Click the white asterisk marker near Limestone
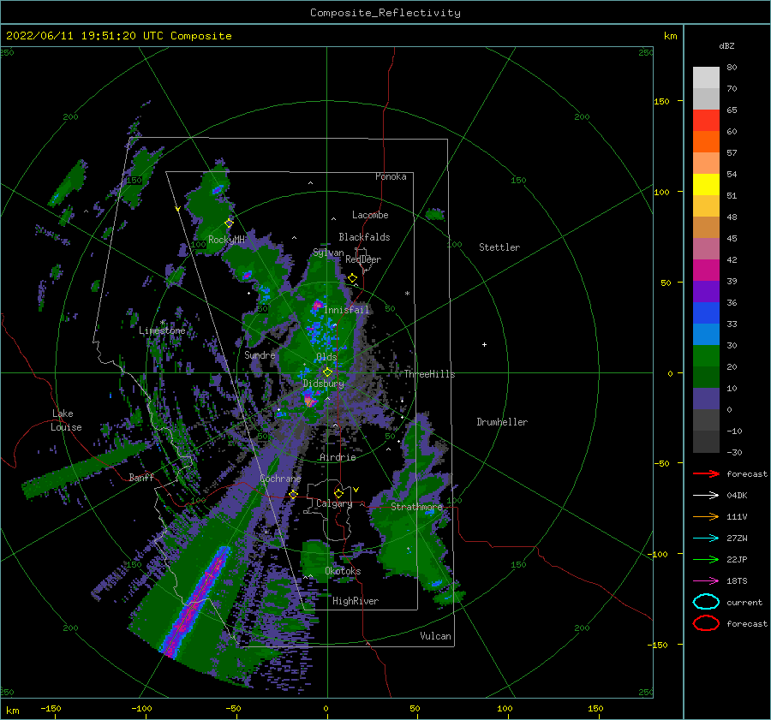This screenshot has height=720, width=771. point(162,323)
